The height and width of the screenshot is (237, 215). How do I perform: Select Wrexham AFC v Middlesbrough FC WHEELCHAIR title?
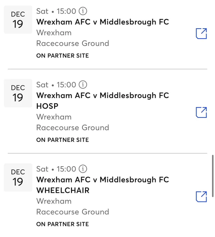click(103, 185)
